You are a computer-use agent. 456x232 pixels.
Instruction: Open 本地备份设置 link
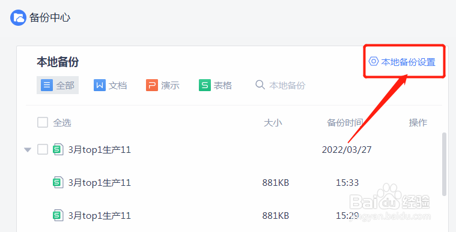click(402, 62)
